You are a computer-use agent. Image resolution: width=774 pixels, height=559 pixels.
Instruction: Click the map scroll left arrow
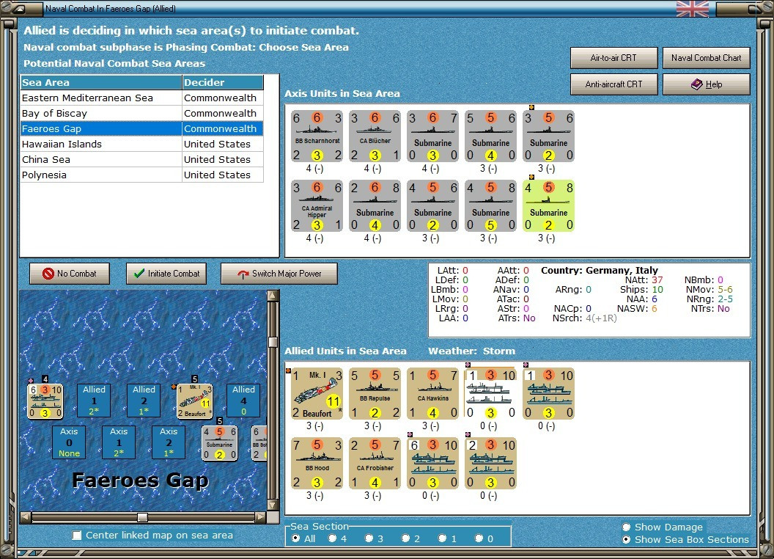25,517
